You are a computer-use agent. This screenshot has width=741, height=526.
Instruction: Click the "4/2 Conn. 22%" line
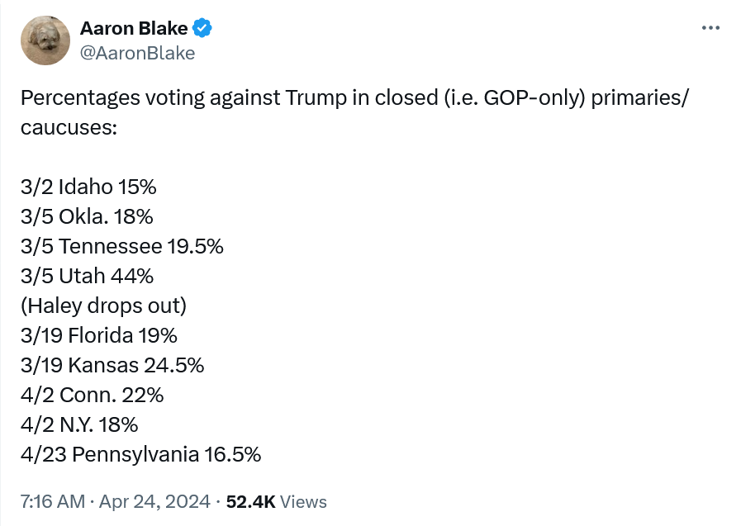coord(92,395)
